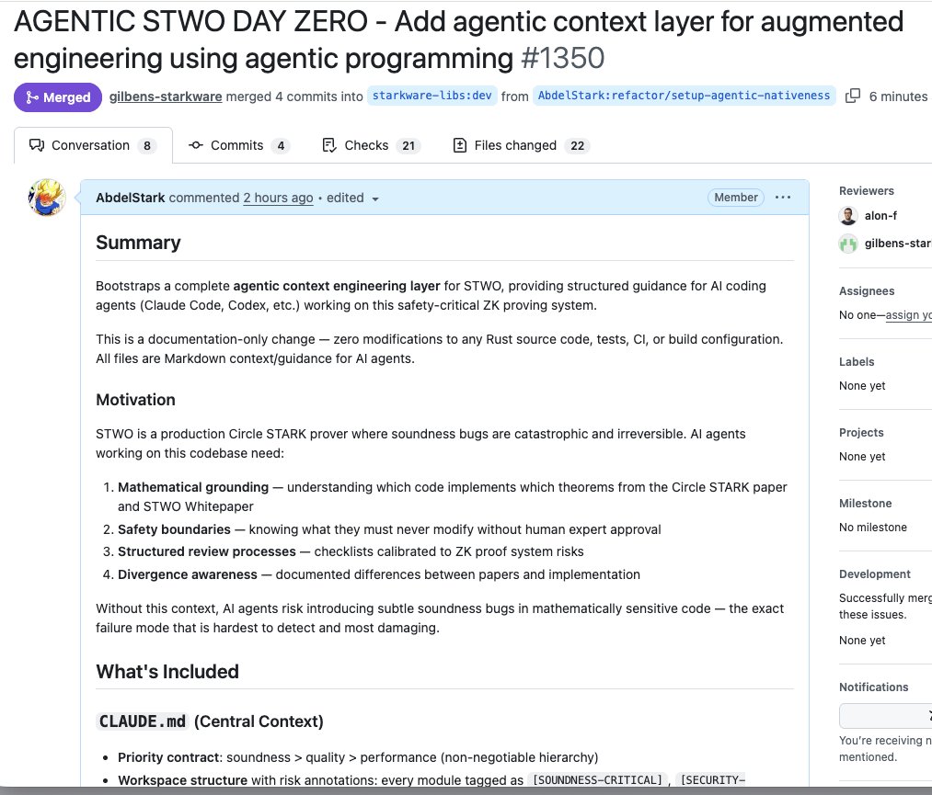
Task: Expand the 'edited' history dropdown
Action: [352, 198]
